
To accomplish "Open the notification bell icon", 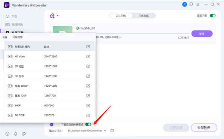I will (x=16, y=134).
